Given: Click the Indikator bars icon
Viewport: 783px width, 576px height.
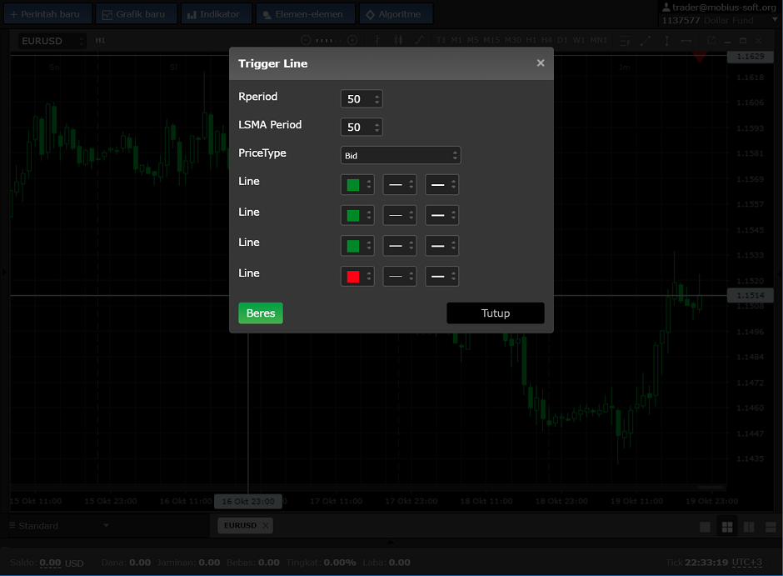Looking at the screenshot, I should [192, 15].
